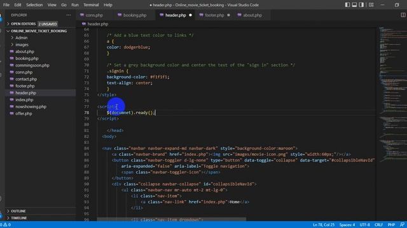Toggle secondary side bar layout icon
407x228 pixels.
click(x=361, y=5)
